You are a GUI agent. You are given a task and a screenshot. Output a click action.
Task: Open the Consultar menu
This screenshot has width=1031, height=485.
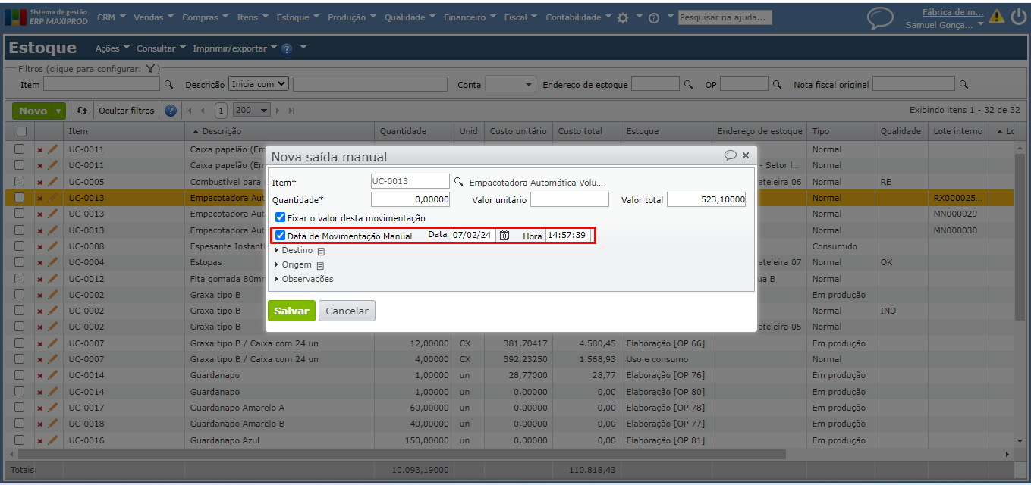162,48
